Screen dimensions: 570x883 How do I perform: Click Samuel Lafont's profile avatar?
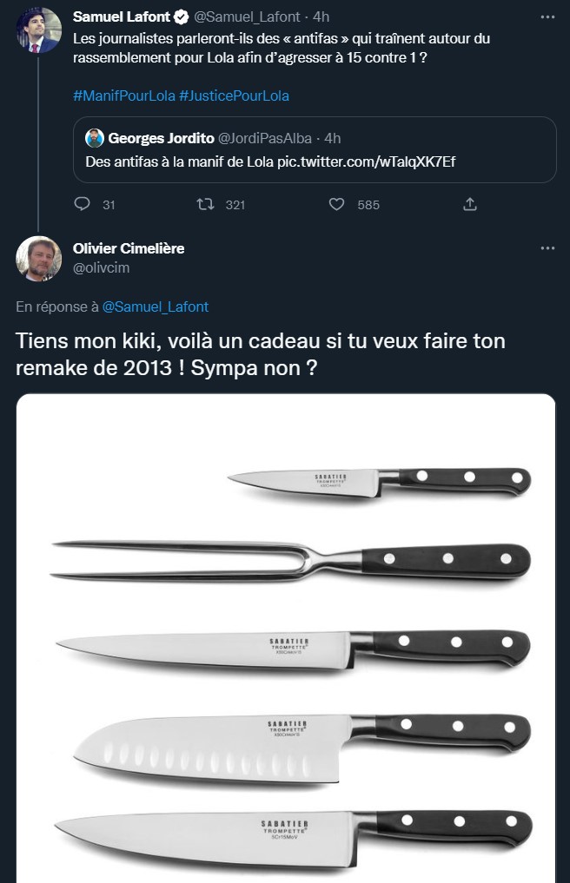click(x=39, y=31)
